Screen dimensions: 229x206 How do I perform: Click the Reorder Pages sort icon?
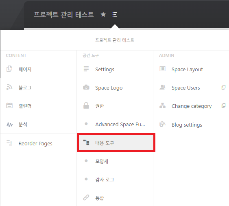click(x=9, y=143)
